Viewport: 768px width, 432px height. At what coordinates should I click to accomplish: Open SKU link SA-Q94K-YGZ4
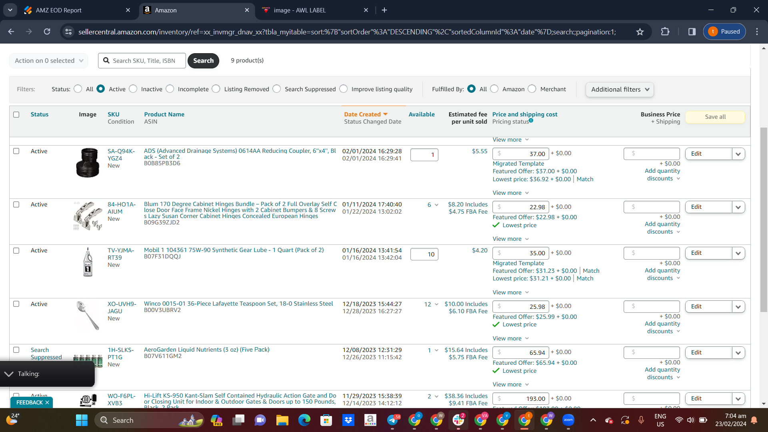[121, 155]
